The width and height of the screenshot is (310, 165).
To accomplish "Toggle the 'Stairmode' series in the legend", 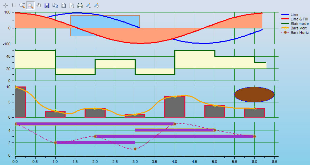I will 299,23.
